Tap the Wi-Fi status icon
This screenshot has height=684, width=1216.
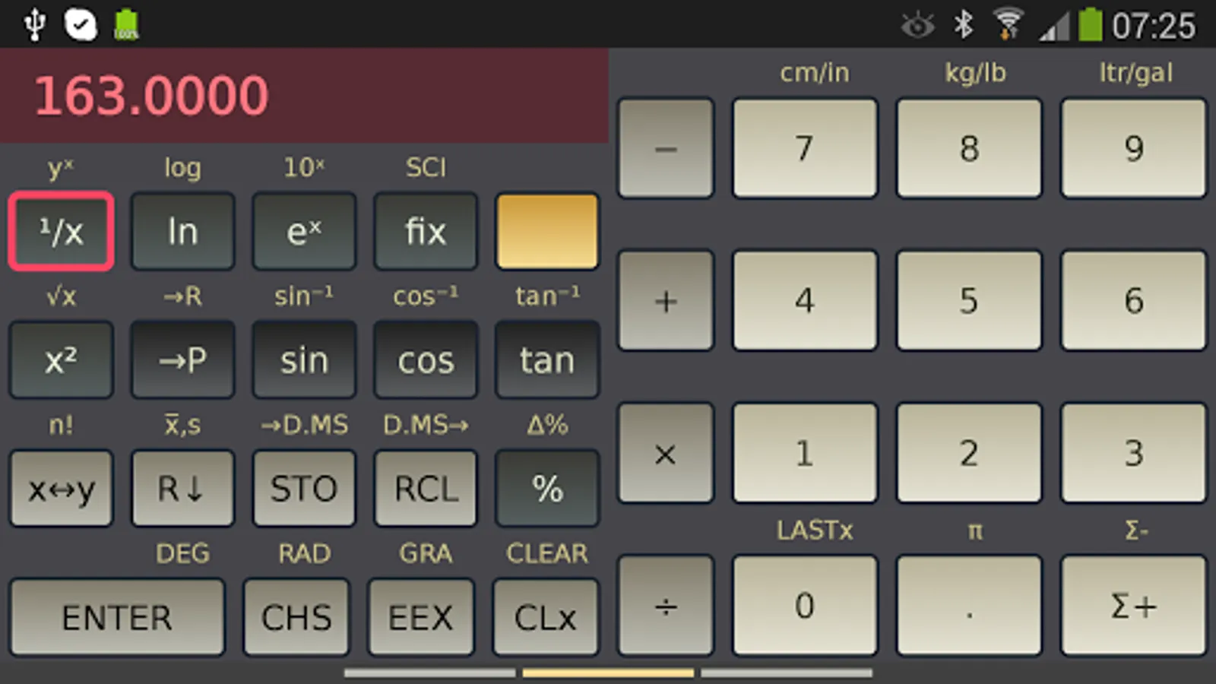(x=1009, y=24)
